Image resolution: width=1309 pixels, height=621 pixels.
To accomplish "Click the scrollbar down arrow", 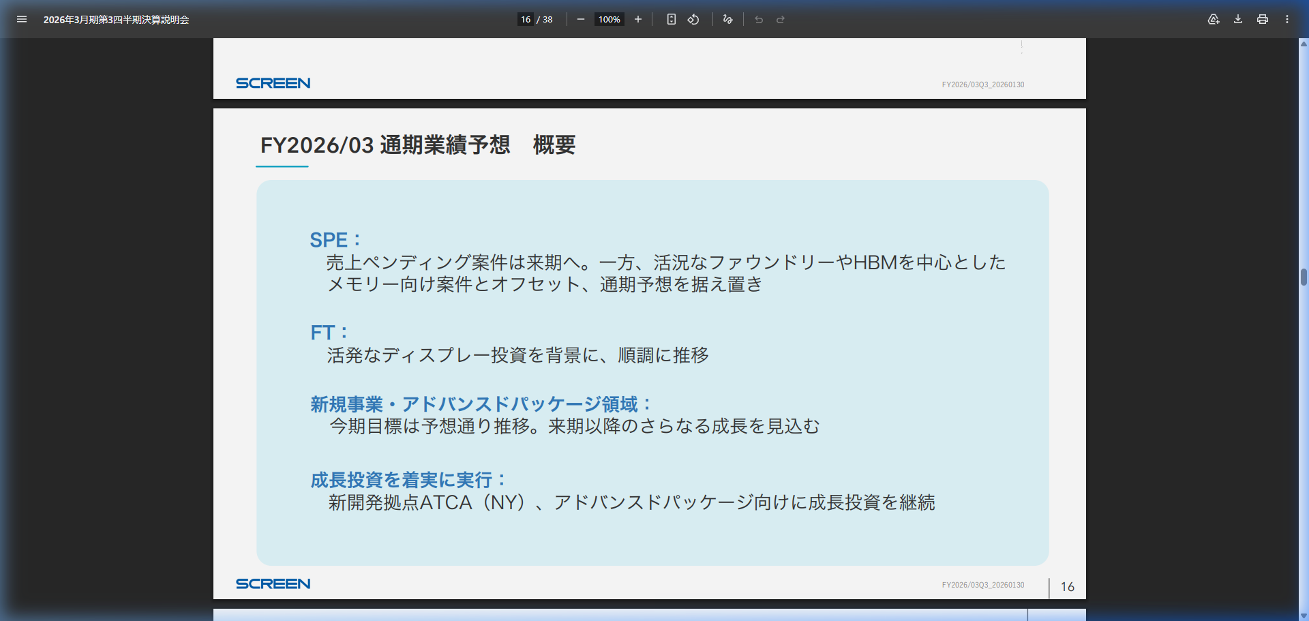I will click(x=1303, y=615).
